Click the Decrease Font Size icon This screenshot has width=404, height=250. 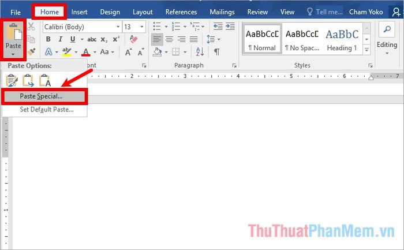coord(141,52)
